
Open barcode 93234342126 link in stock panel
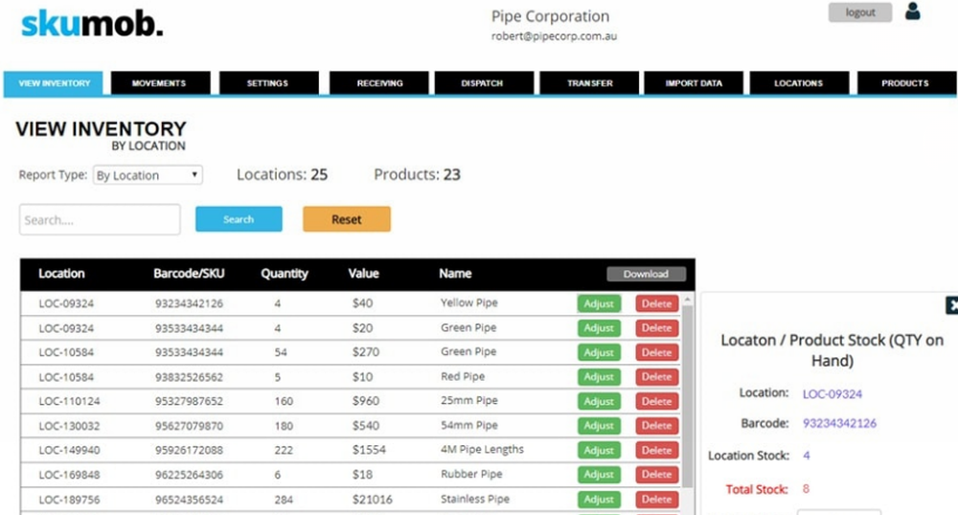click(x=839, y=423)
